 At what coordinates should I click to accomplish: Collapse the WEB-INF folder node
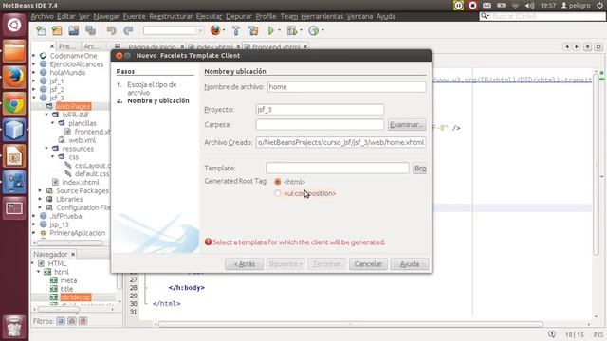point(46,115)
